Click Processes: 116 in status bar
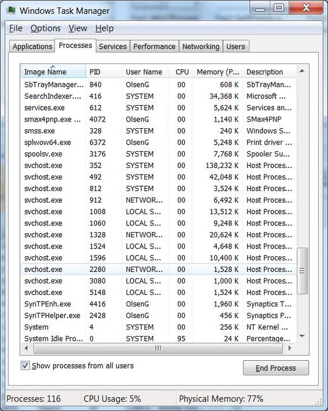Image resolution: width=328 pixels, height=411 pixels. click(x=34, y=399)
